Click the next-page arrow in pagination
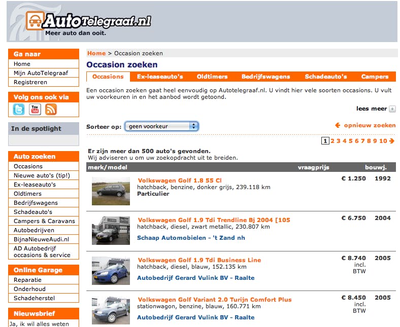The height and width of the screenshot is (327, 400). 392,141
